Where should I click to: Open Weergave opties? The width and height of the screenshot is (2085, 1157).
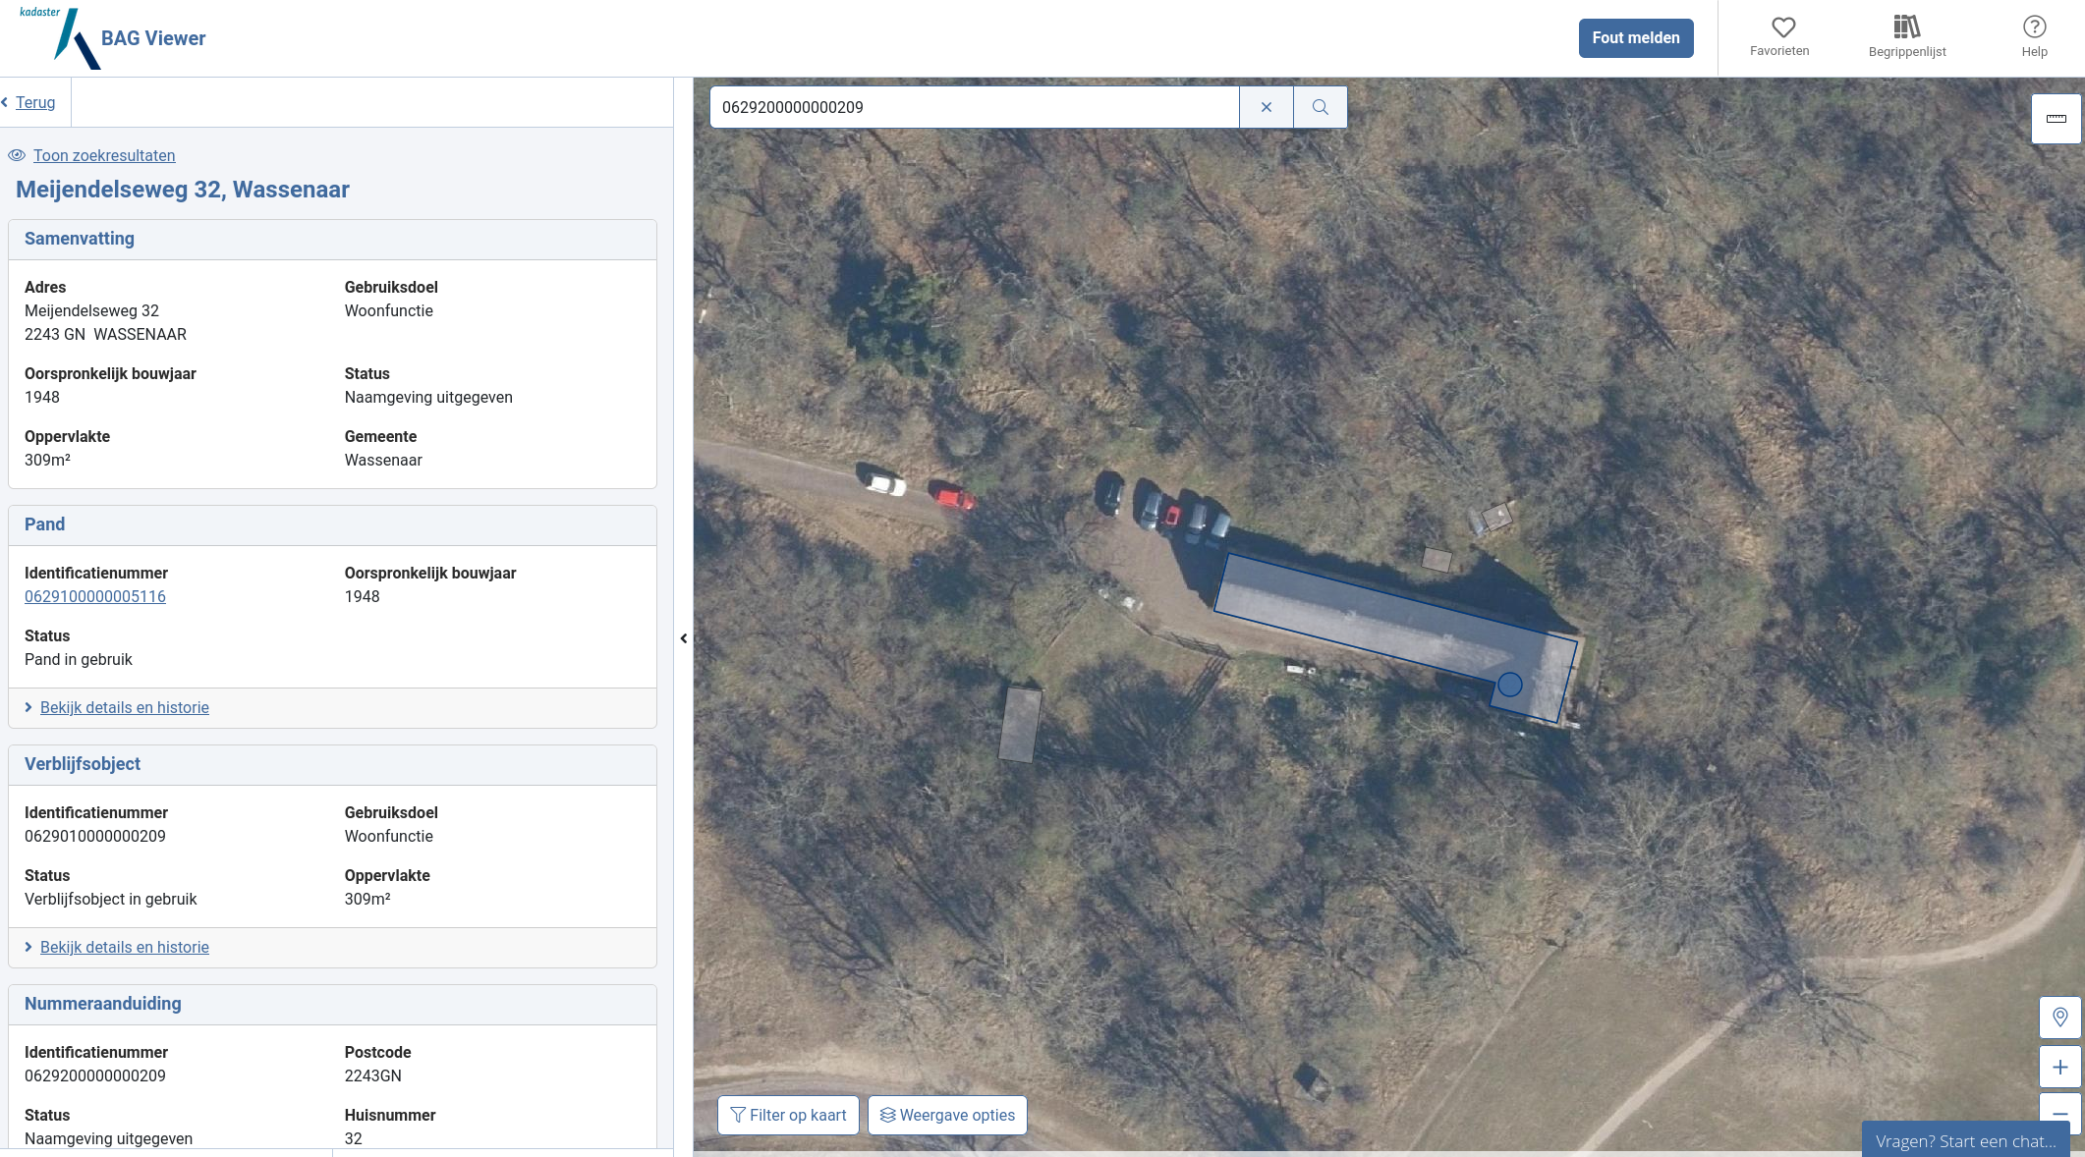[x=948, y=1116]
